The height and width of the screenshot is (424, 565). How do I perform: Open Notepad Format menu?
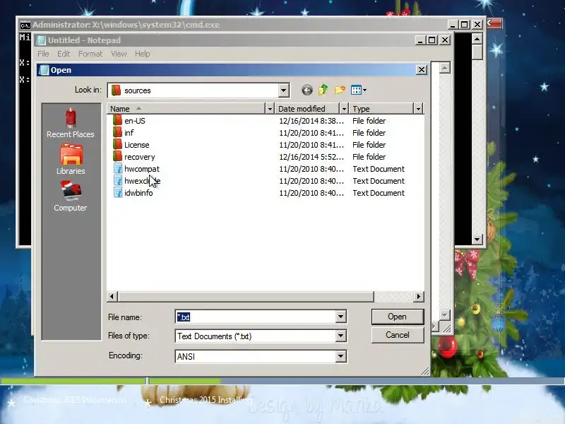pos(90,54)
